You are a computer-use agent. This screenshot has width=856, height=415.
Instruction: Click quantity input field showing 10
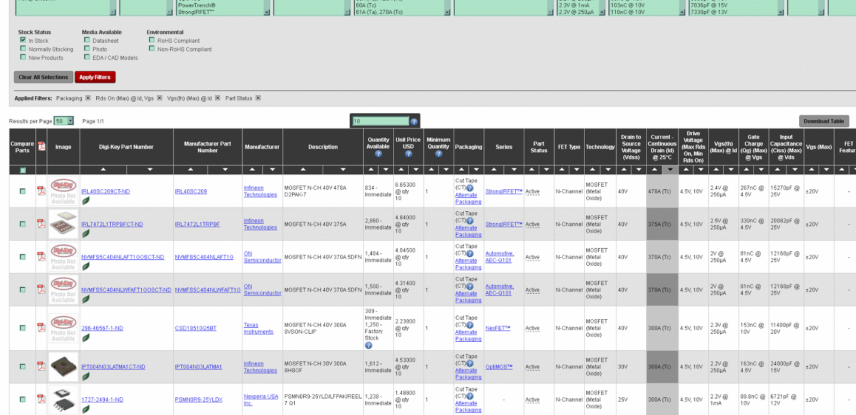(380, 121)
